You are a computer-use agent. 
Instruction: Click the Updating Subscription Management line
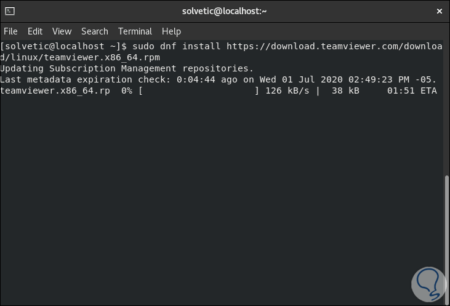[x=127, y=68]
